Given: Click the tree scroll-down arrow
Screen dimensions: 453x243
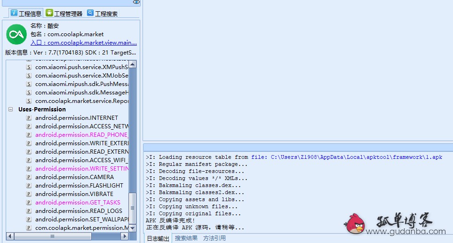Looking at the screenshot, I should click(132, 228).
